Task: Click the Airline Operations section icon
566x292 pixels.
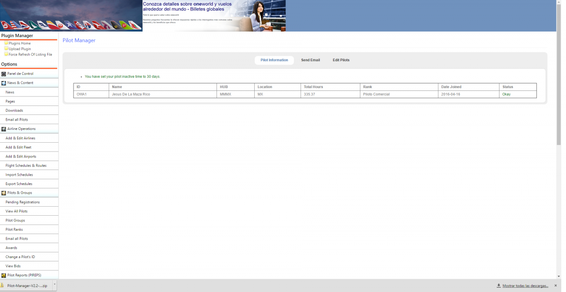Action: [4, 129]
